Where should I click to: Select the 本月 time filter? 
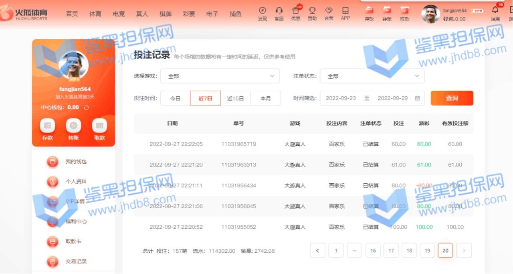tap(265, 98)
